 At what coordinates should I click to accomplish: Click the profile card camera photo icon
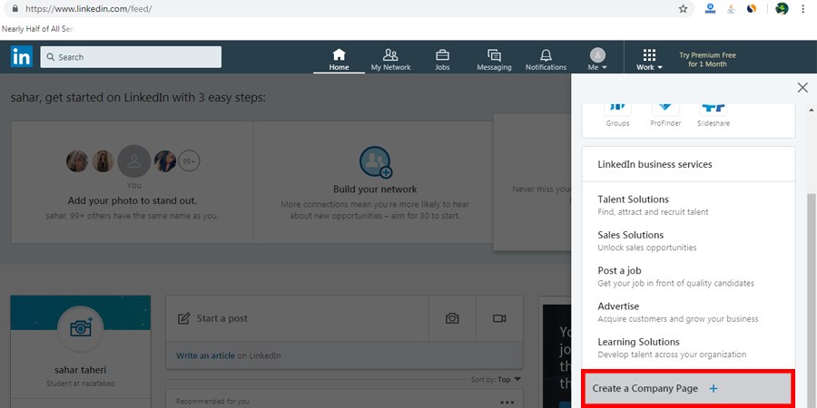click(x=81, y=328)
